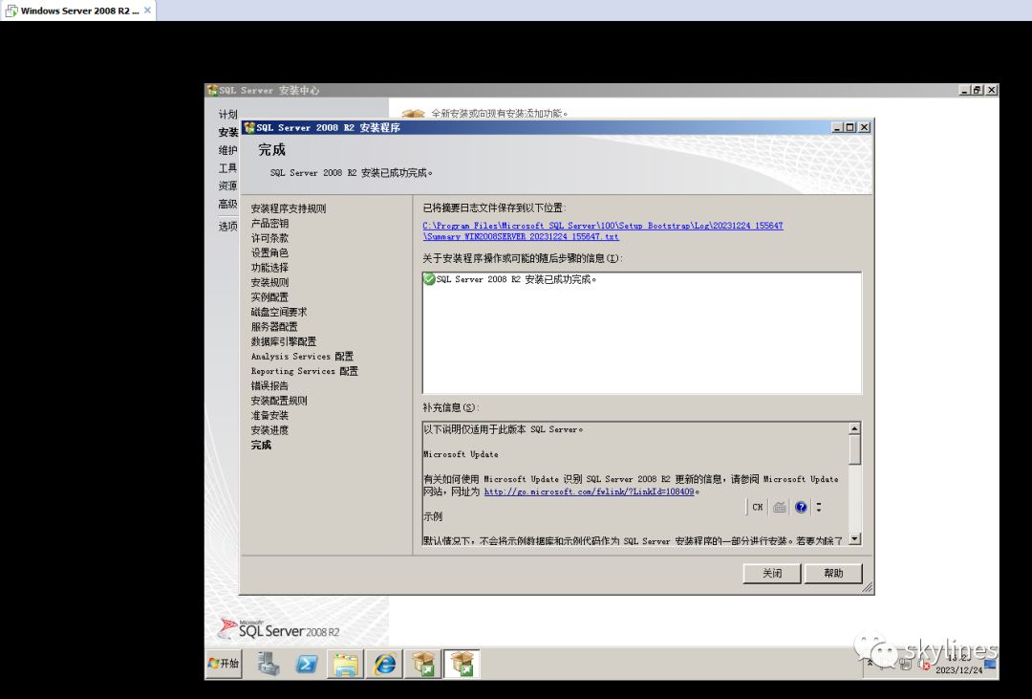Click the 数据库引擎配置 step

point(283,341)
